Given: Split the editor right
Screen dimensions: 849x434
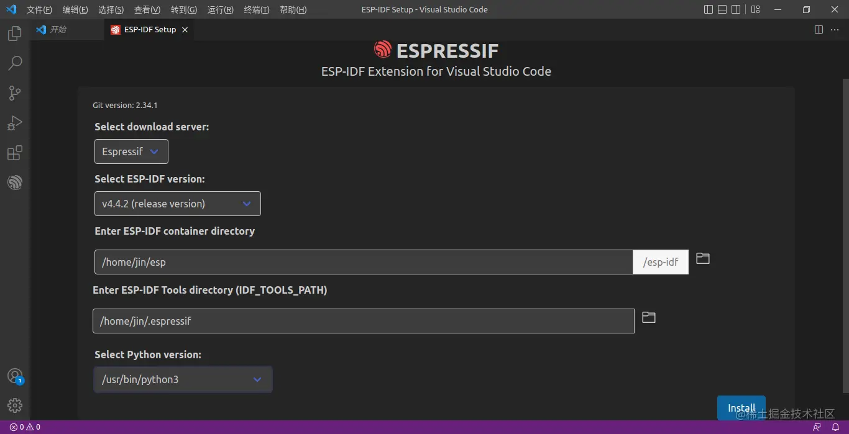Looking at the screenshot, I should point(819,30).
